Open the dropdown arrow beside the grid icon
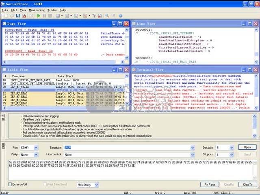 [62, 16]
